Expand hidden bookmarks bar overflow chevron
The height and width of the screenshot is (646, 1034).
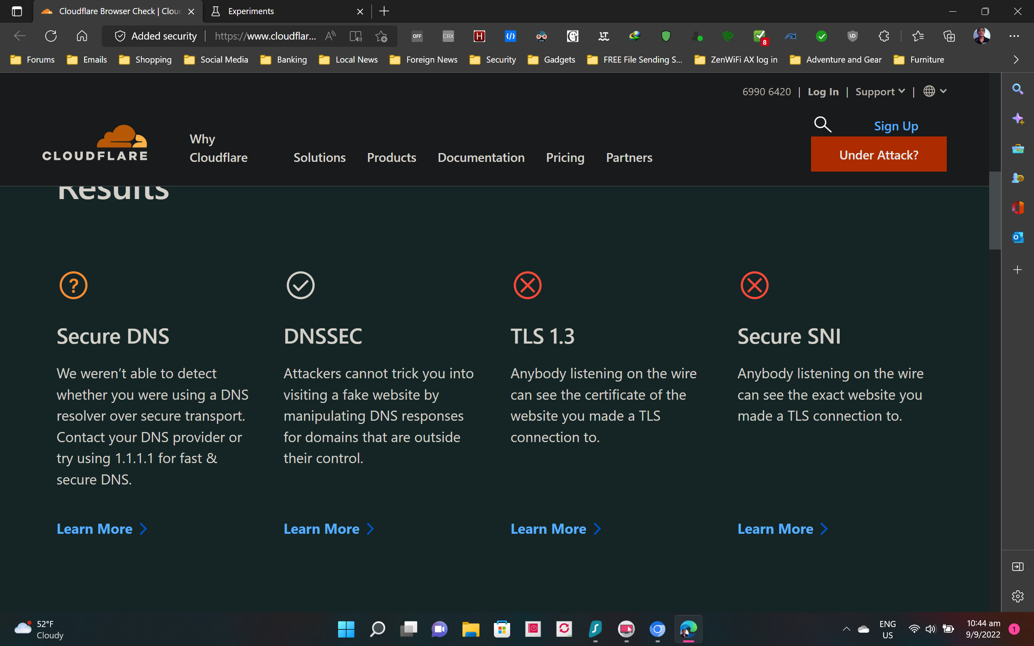click(1016, 60)
